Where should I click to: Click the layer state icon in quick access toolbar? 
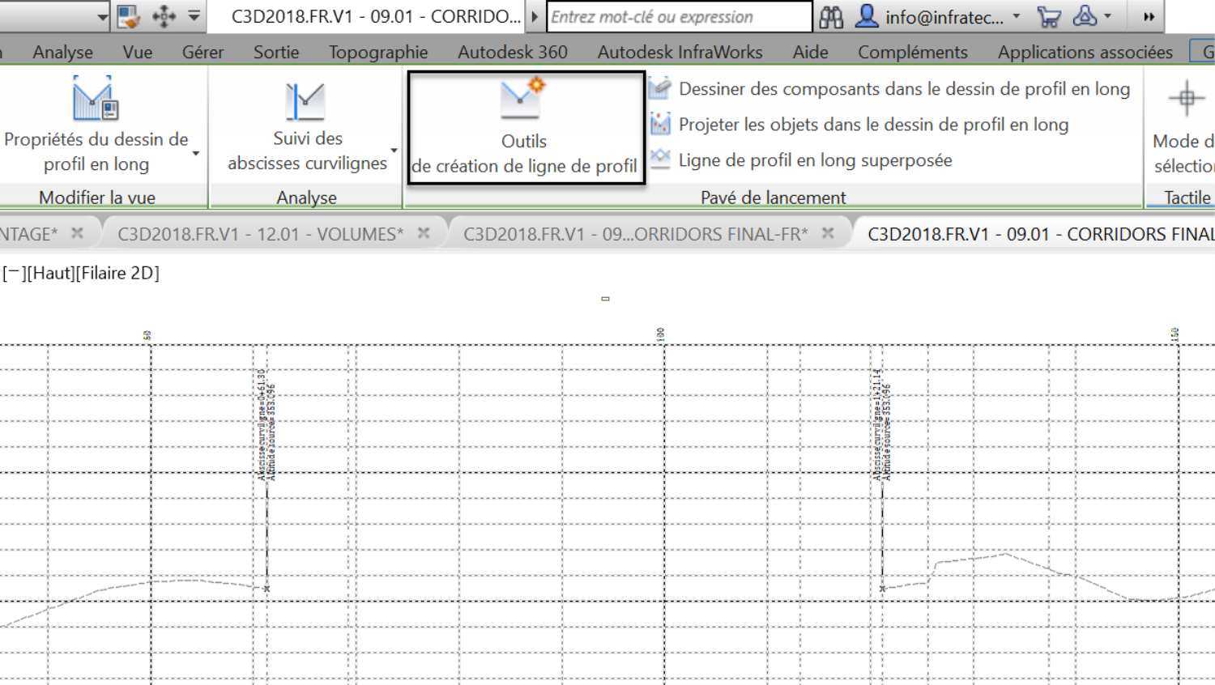pos(128,16)
